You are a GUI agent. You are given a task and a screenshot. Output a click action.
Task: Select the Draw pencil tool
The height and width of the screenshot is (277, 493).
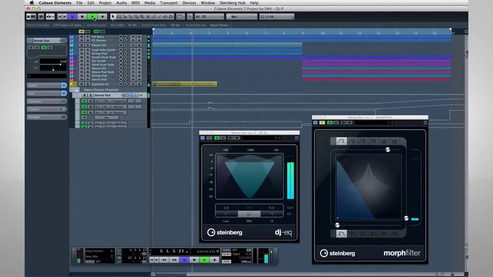154,17
